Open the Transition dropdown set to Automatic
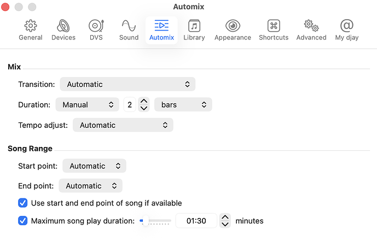This screenshot has width=377, height=241. [127, 84]
